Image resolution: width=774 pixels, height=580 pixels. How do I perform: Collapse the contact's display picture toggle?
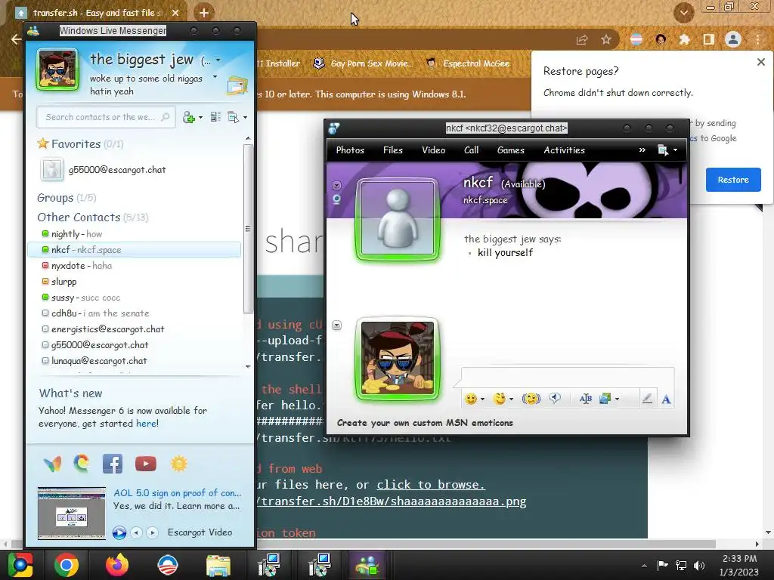point(336,186)
